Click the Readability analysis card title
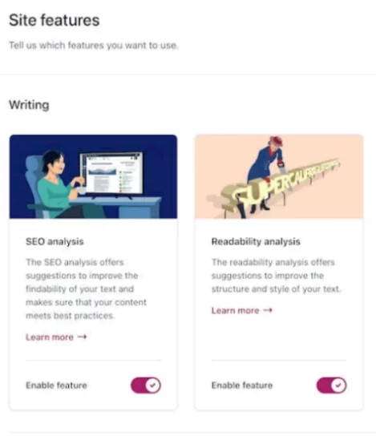The width and height of the screenshot is (376, 440). click(x=256, y=241)
